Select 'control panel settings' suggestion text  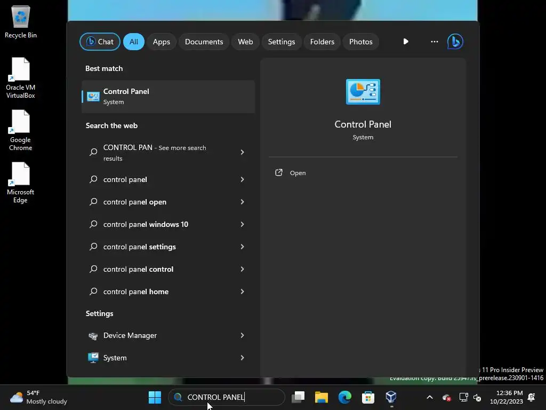pyautogui.click(x=139, y=247)
